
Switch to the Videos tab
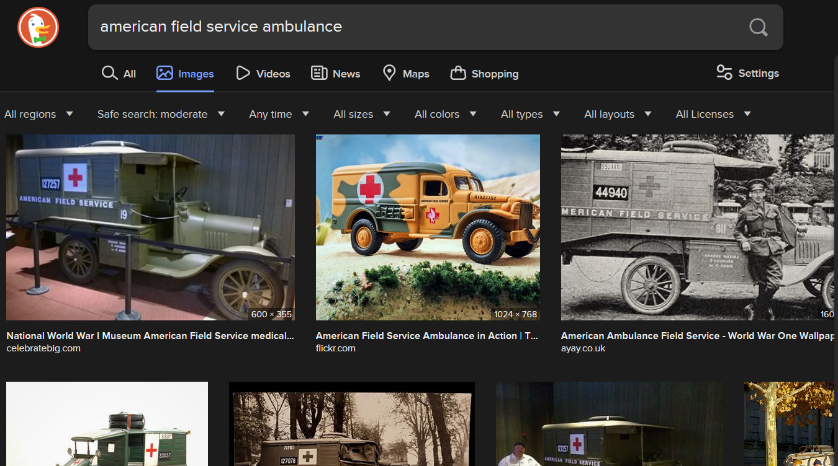click(263, 74)
